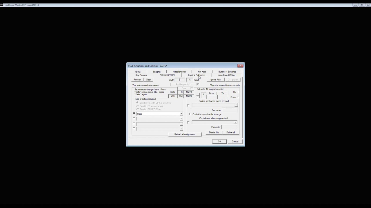This screenshot has height=208, width=371.
Task: Open the About tab
Action: [x=138, y=72]
